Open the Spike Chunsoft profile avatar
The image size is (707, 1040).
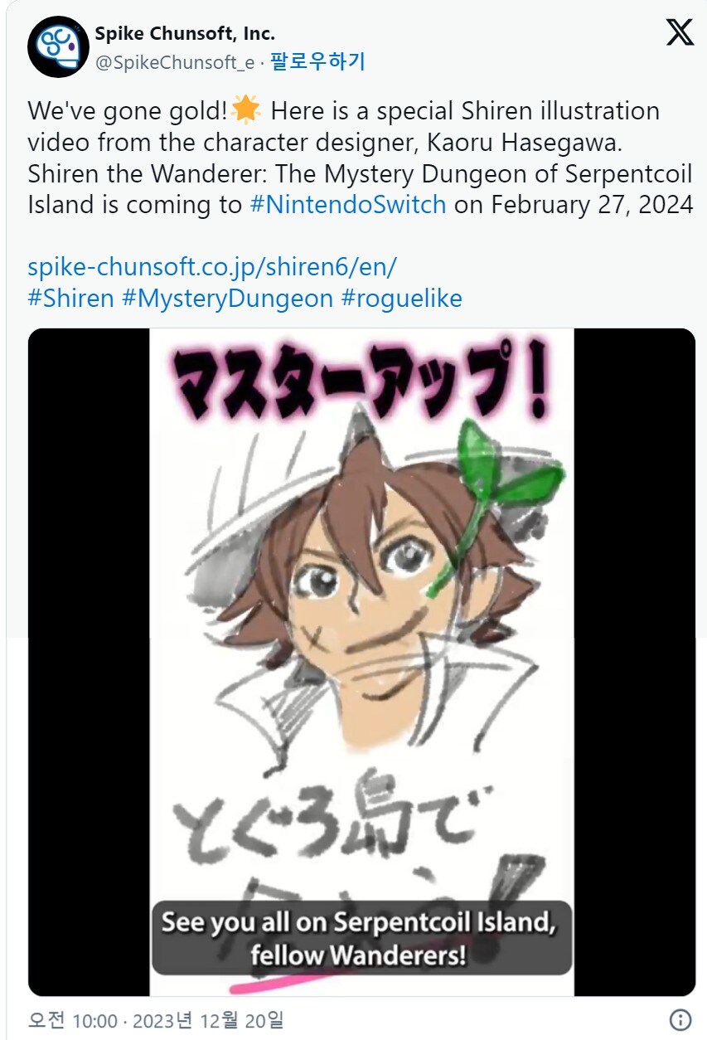click(x=58, y=46)
